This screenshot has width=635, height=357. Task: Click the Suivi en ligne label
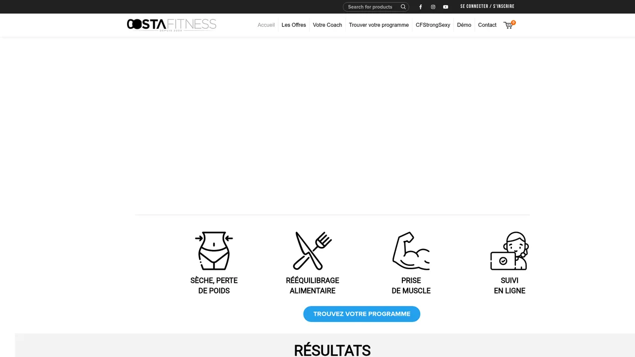509,286
